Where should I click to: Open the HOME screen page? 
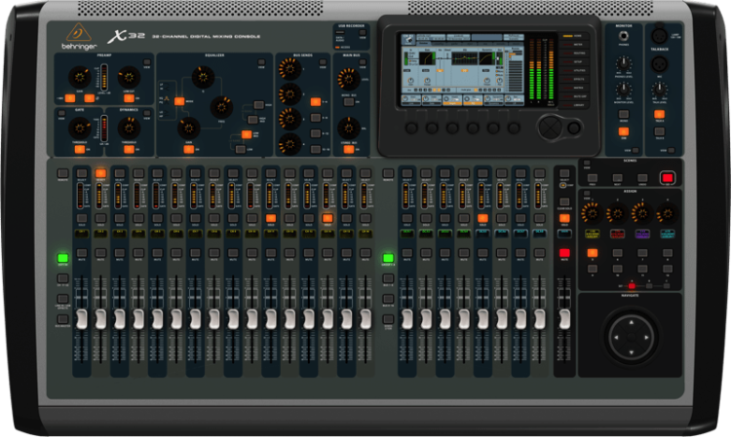click(x=573, y=36)
